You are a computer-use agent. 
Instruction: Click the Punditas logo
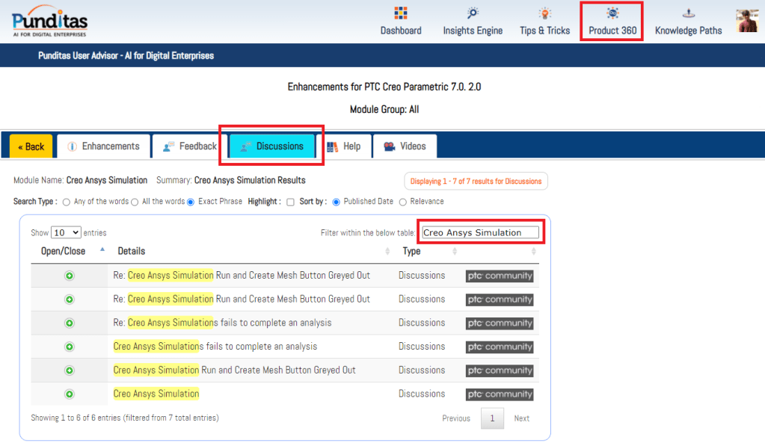coord(49,22)
